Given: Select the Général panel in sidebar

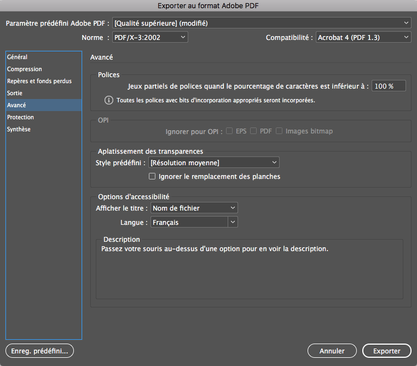Looking at the screenshot, I should click(18, 57).
